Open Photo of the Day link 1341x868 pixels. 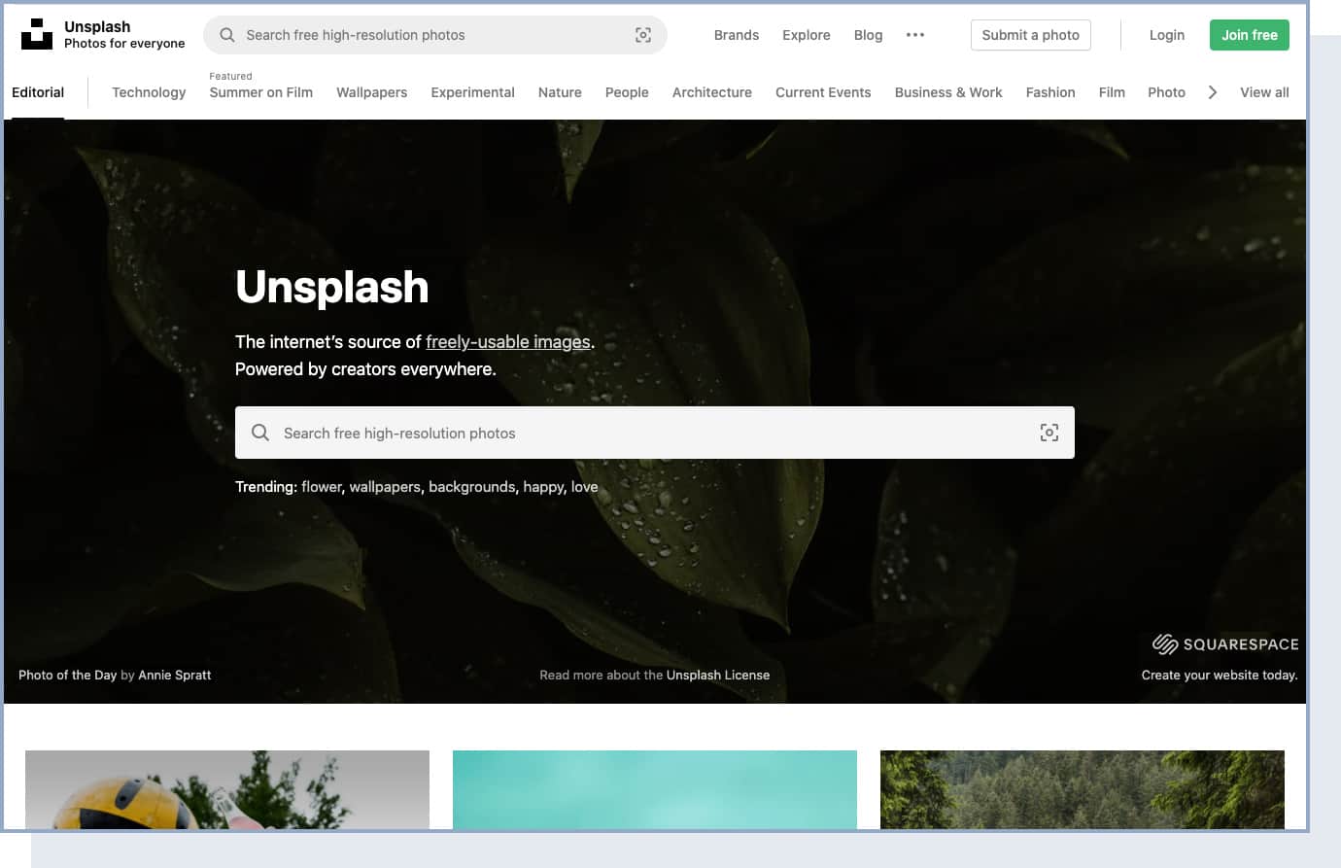coord(67,675)
